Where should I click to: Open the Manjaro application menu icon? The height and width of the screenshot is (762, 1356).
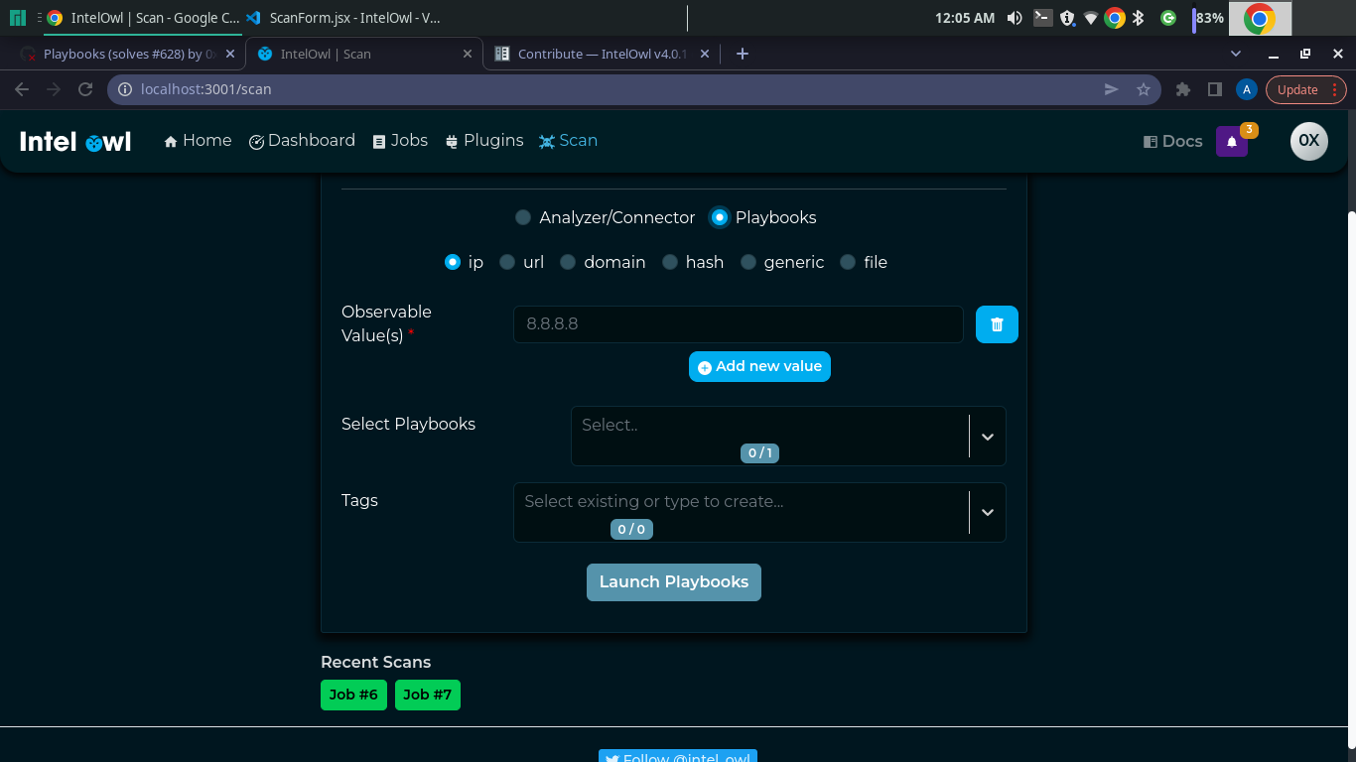[x=18, y=18]
